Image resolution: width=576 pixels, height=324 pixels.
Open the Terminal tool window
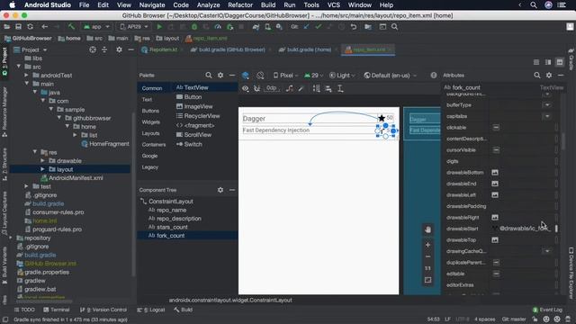pos(56,310)
